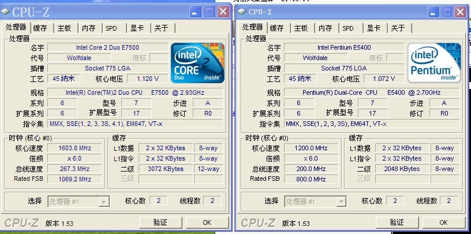
Task: Click OK button in right window
Action: 444,222
